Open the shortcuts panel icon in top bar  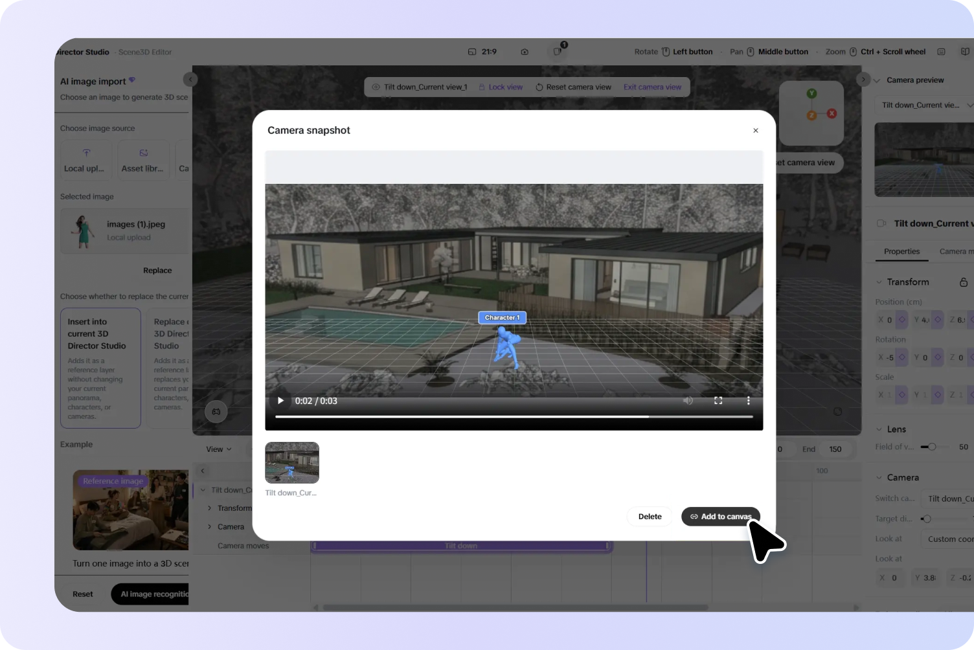tap(942, 52)
